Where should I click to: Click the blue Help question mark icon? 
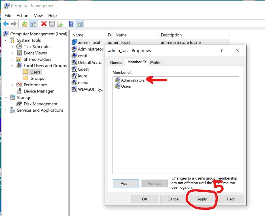71,24
